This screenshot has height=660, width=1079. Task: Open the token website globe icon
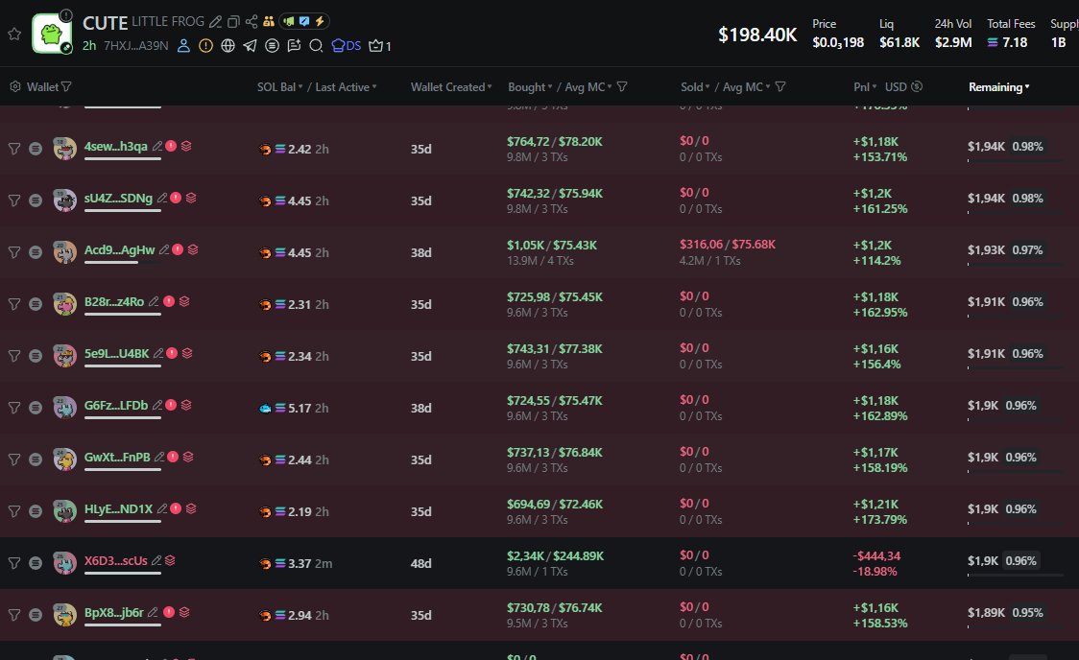tap(228, 46)
